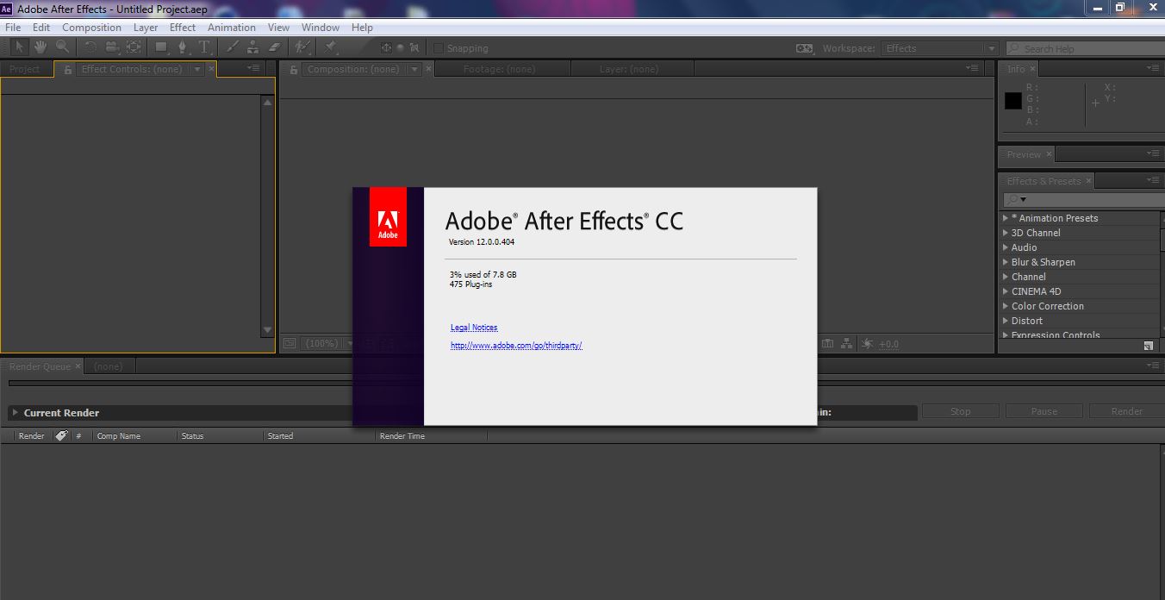Click the Effect Controls scrollbar down arrow
This screenshot has width=1165, height=600.
pyautogui.click(x=267, y=330)
